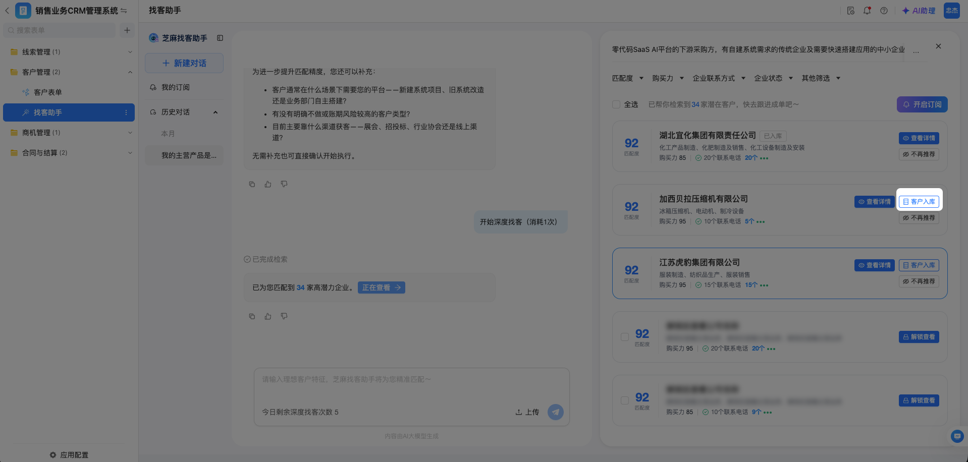Click the 正在查看 button
The image size is (968, 462).
click(382, 287)
